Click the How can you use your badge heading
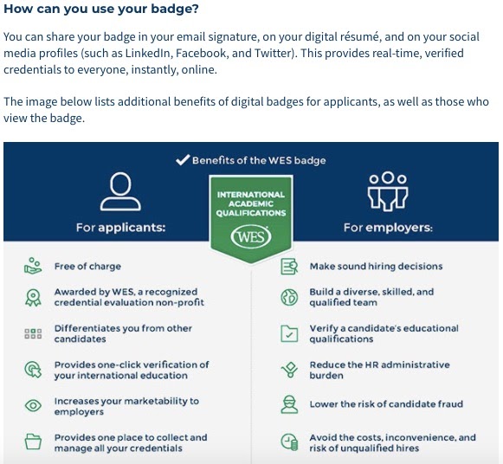 pyautogui.click(x=101, y=9)
